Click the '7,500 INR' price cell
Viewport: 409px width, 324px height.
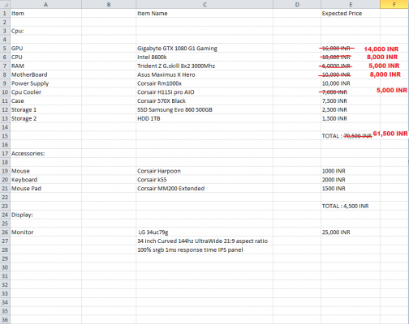coord(351,101)
